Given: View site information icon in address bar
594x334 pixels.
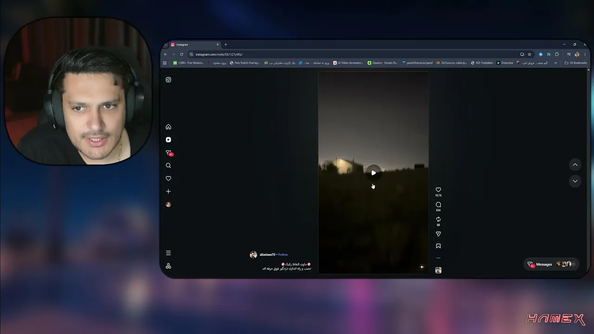Looking at the screenshot, I should (x=191, y=54).
